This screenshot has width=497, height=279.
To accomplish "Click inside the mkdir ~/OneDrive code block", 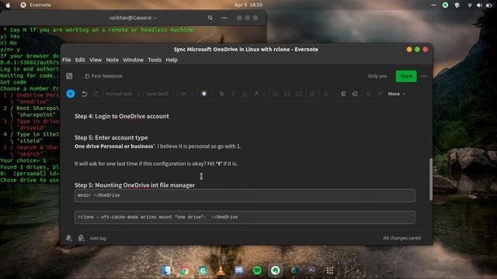I will (x=245, y=195).
